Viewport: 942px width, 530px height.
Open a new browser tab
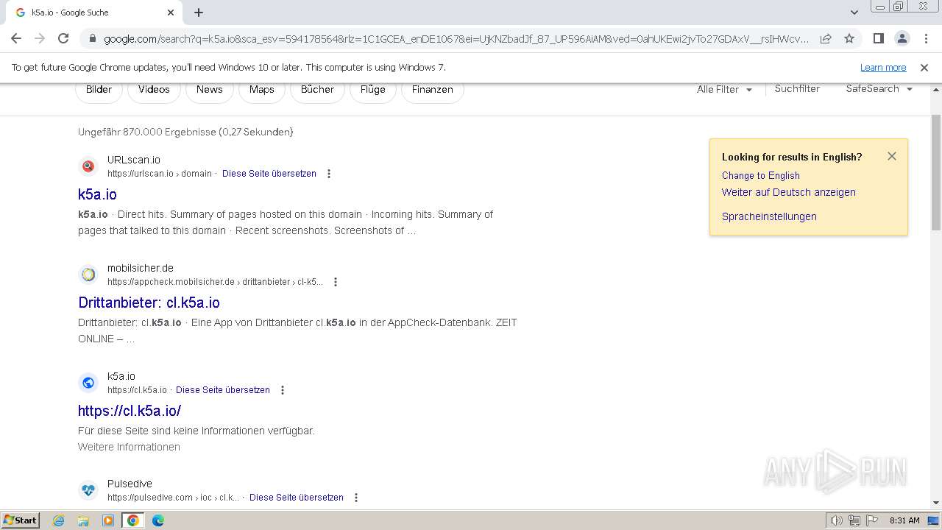pyautogui.click(x=199, y=13)
